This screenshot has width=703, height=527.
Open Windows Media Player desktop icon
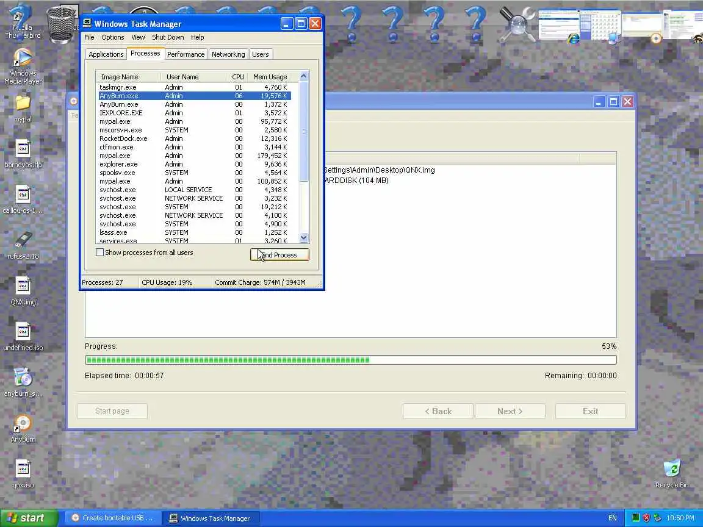click(23, 66)
